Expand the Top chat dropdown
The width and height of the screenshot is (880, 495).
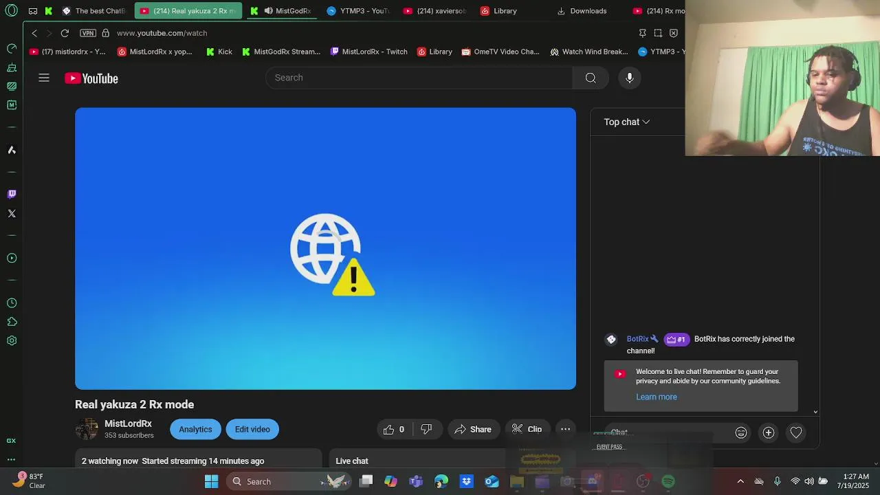point(627,122)
